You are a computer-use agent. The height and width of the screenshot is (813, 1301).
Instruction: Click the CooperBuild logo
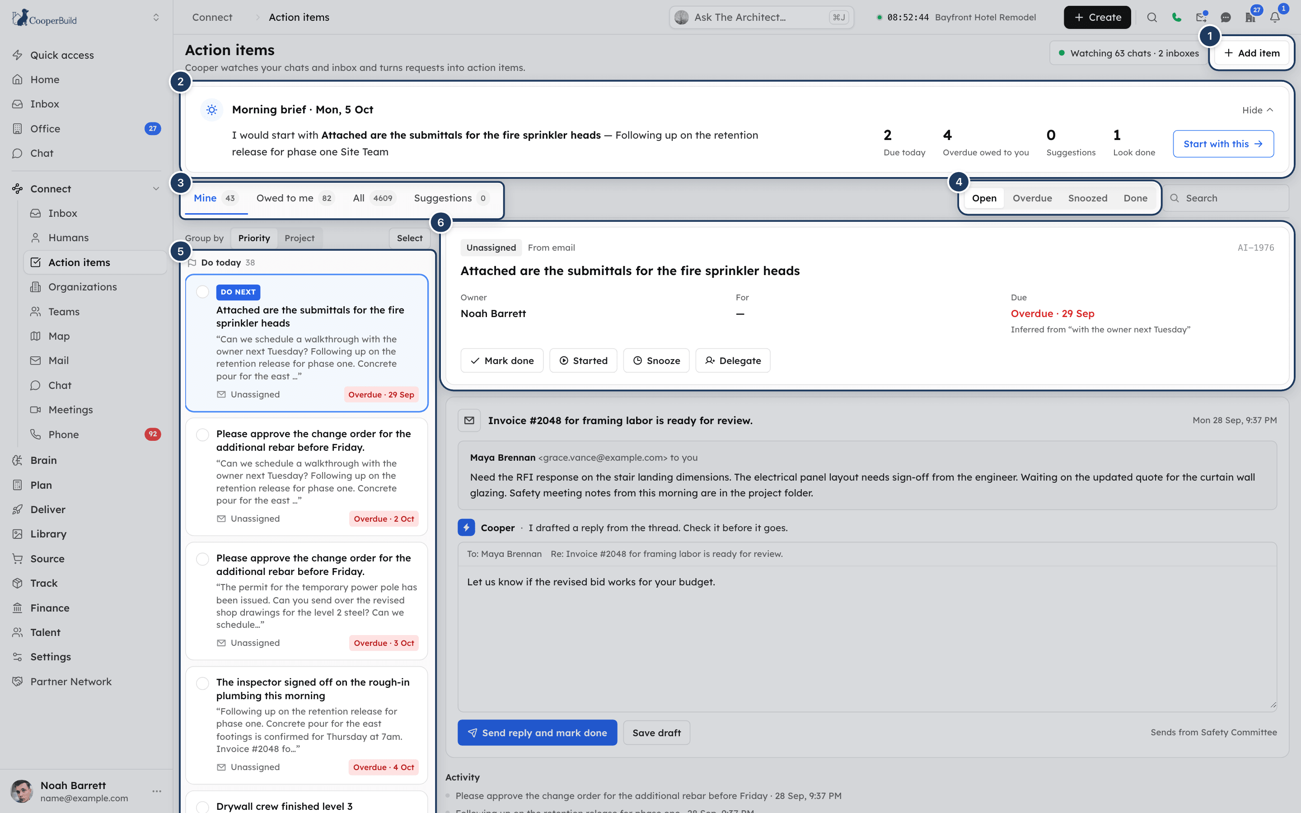[x=44, y=18]
